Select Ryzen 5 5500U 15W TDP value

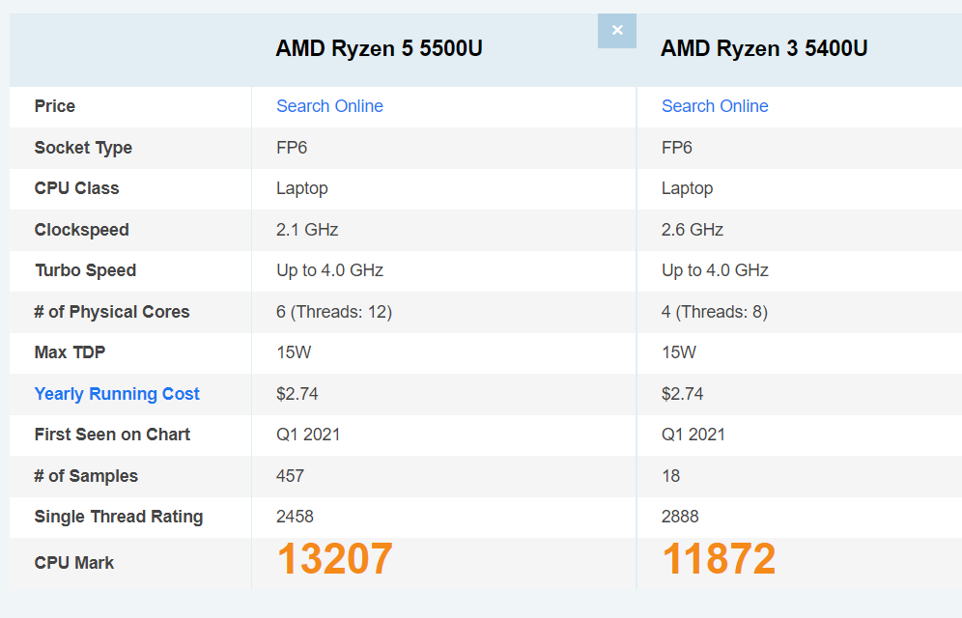[294, 352]
